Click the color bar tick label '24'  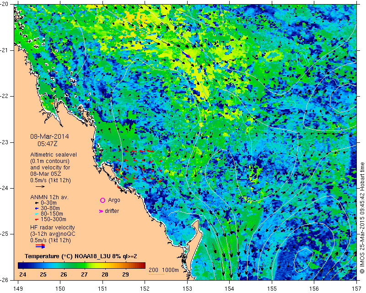[22, 274]
